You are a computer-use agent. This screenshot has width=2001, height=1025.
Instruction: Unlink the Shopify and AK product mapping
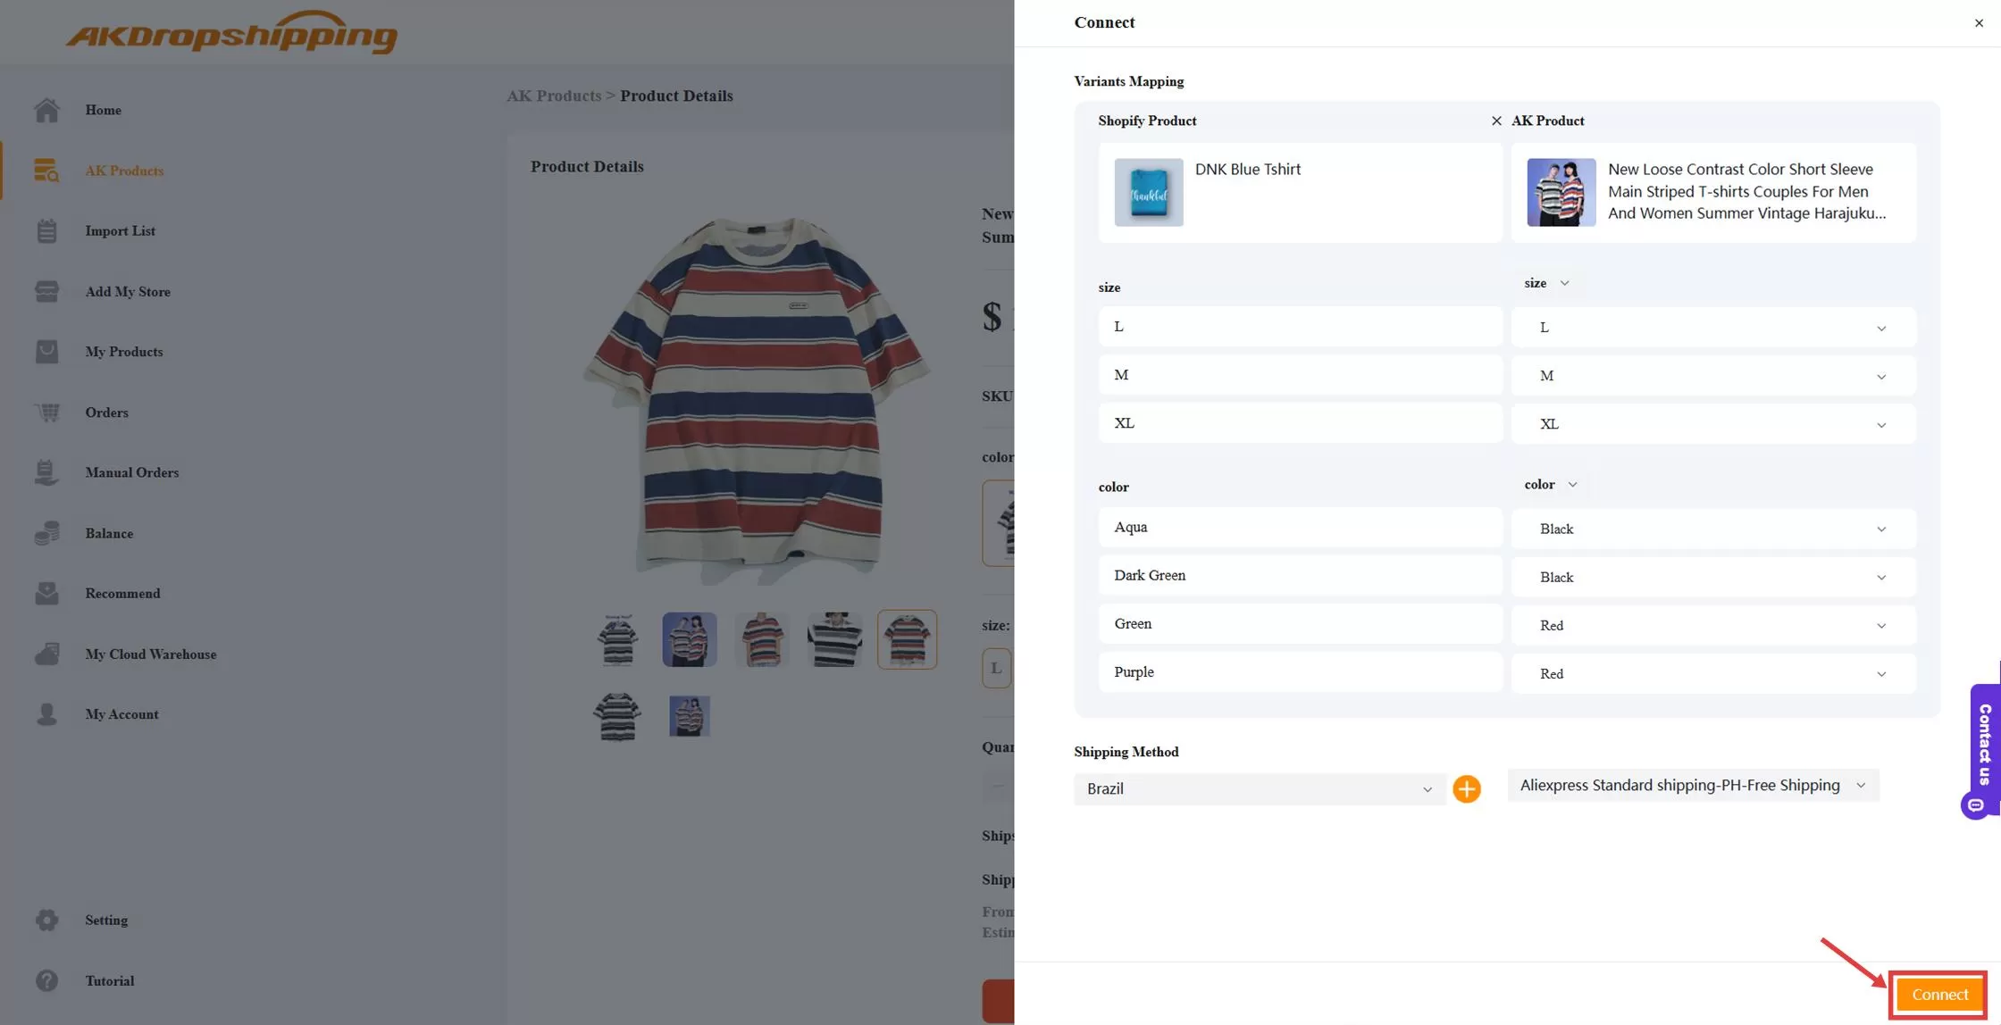coord(1497,121)
